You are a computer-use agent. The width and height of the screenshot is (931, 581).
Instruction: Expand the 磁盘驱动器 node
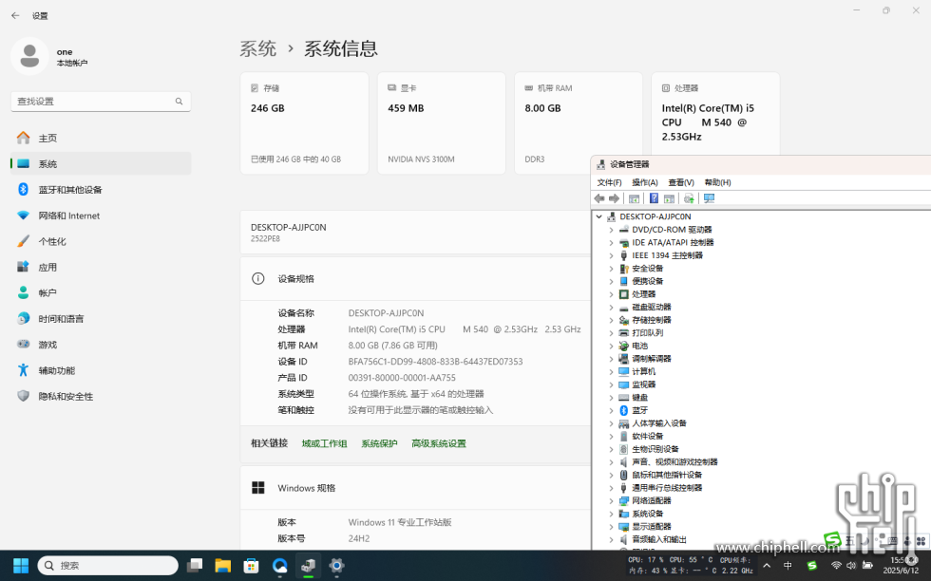(611, 308)
